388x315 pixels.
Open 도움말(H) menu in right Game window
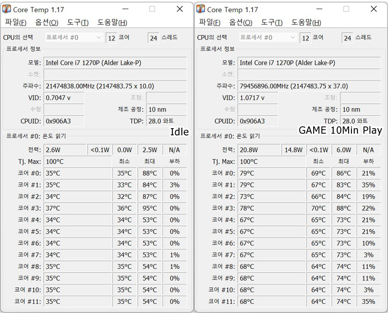pos(306,22)
